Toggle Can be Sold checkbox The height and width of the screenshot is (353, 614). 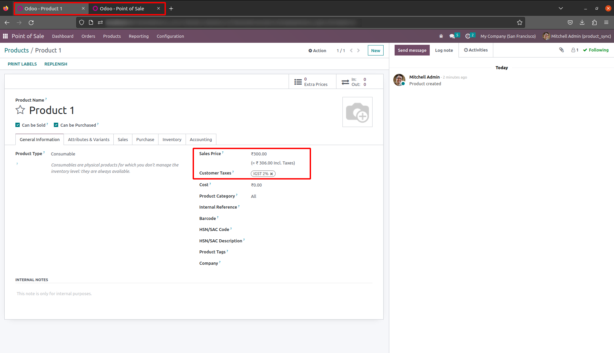click(18, 125)
